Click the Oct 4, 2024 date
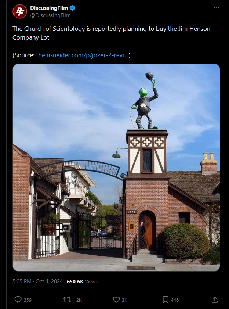The height and width of the screenshot is (309, 229). [49, 281]
